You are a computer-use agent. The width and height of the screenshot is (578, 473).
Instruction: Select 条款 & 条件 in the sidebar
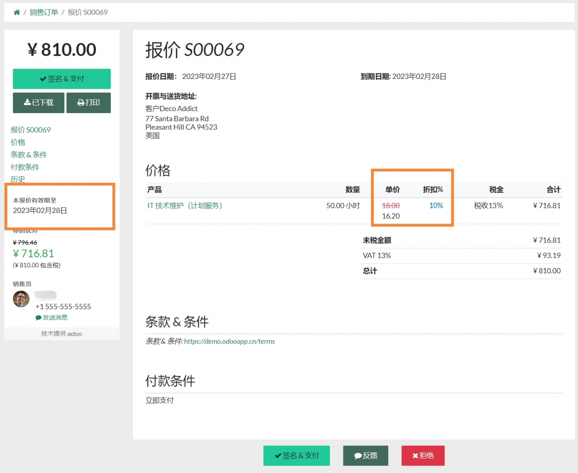(28, 154)
